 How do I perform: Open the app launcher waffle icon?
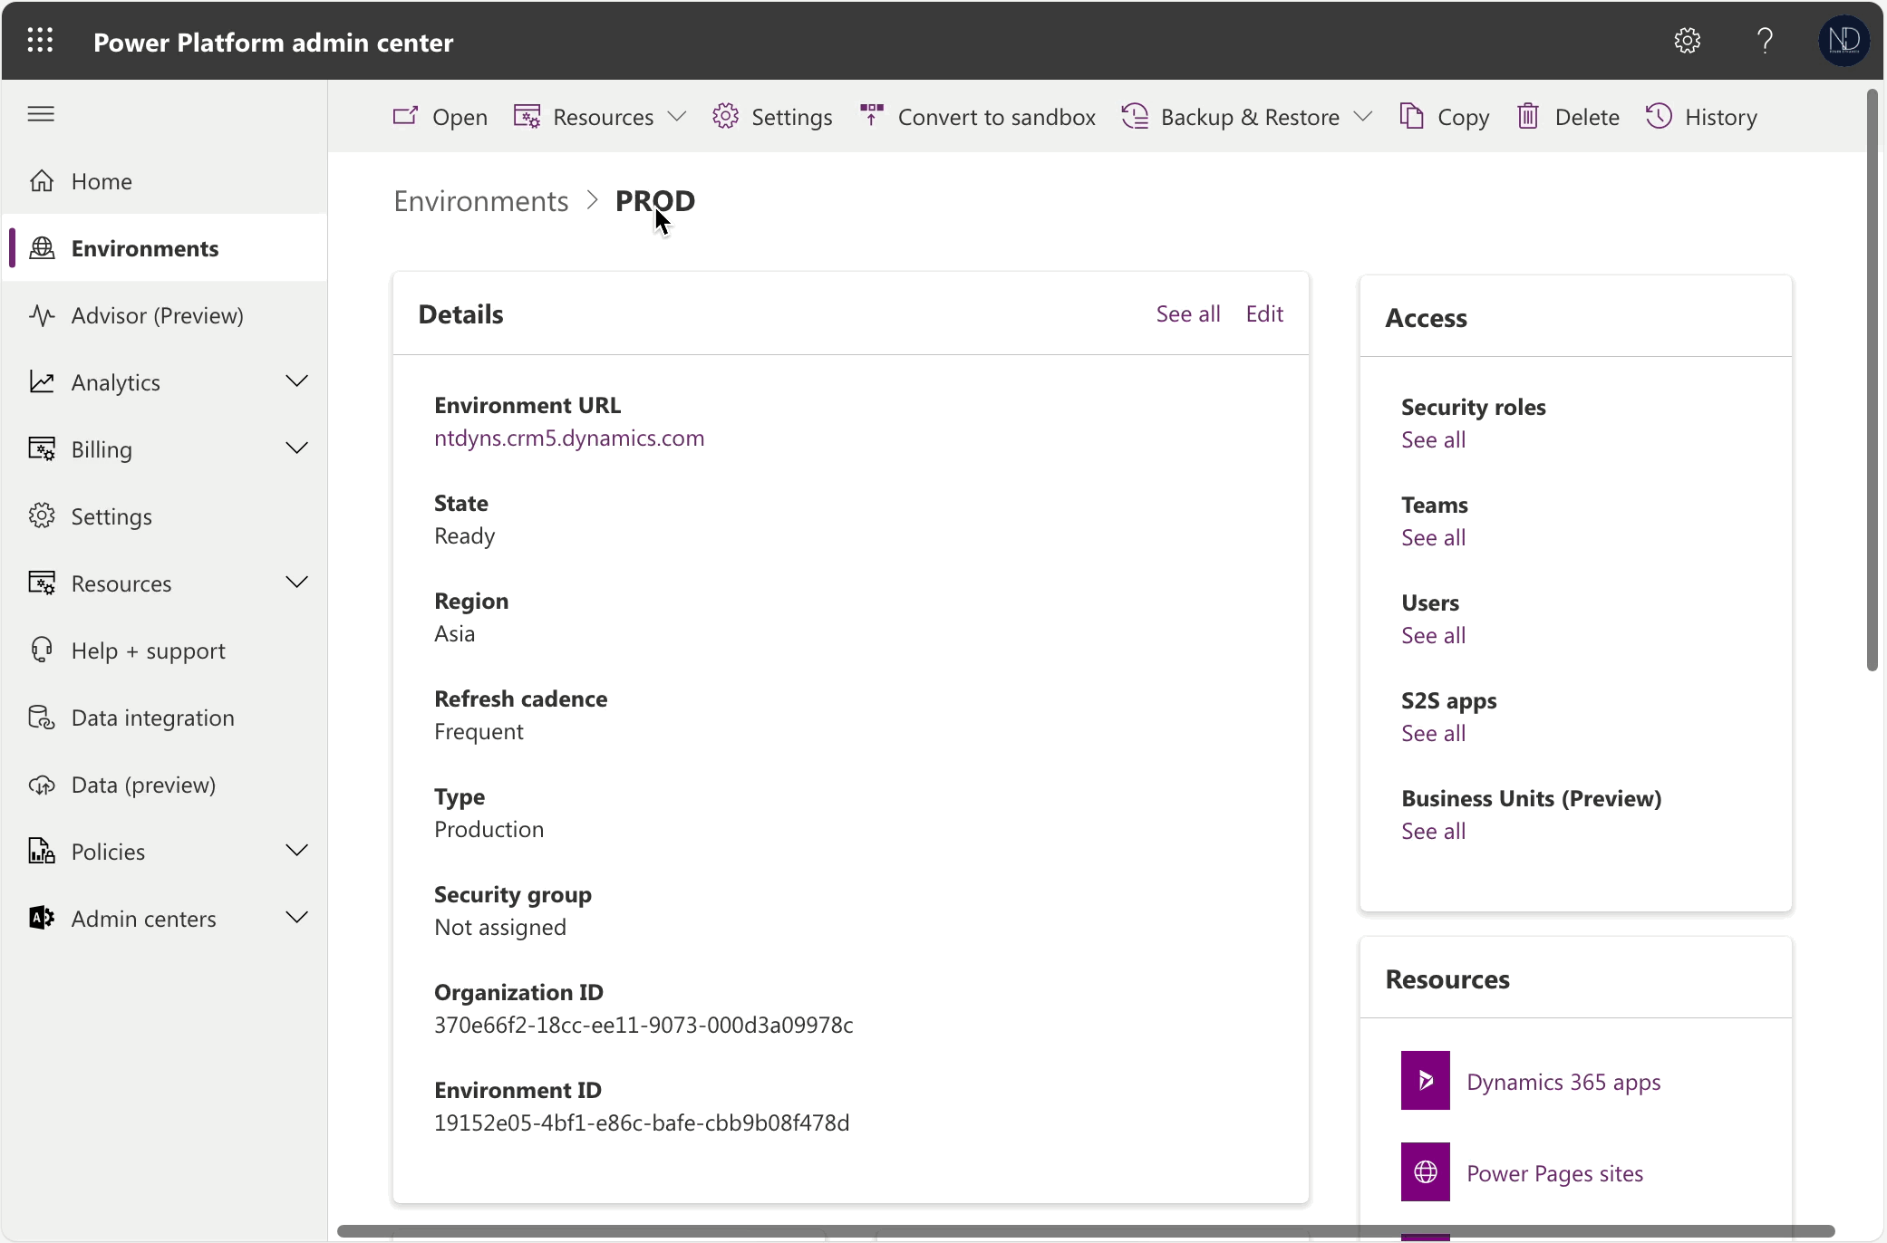[40, 41]
